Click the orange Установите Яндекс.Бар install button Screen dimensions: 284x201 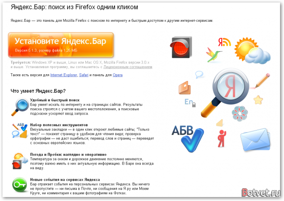coord(61,45)
